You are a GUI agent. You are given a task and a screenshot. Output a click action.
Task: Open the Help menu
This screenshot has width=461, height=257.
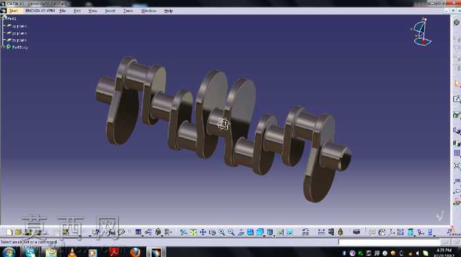(x=169, y=11)
